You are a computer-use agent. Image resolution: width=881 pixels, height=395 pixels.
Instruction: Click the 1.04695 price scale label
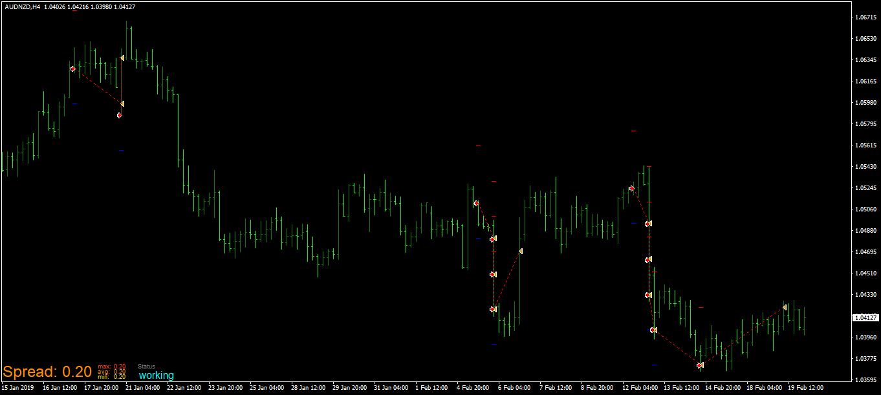coord(865,252)
